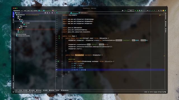179x100 pixels.
Task: Click the UTF-8 encoding status bar entry
Action: click(x=151, y=92)
